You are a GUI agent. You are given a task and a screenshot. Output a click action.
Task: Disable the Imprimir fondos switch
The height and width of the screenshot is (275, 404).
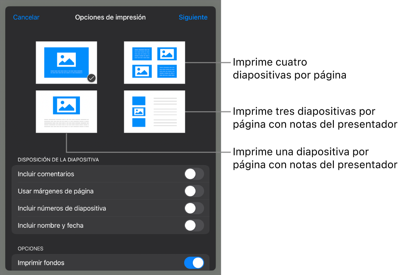(194, 263)
